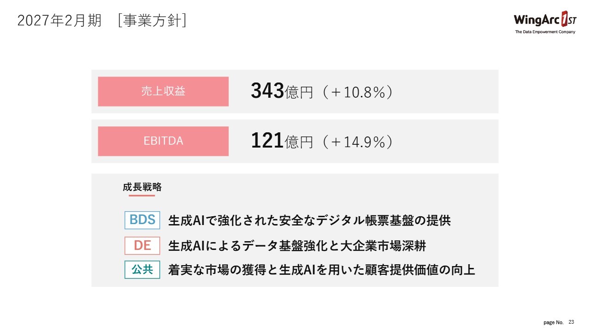Click the WingArc1st logo

coord(544,20)
